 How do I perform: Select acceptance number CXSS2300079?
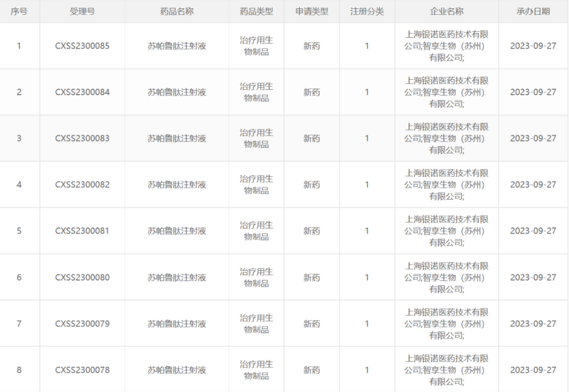[x=82, y=324]
